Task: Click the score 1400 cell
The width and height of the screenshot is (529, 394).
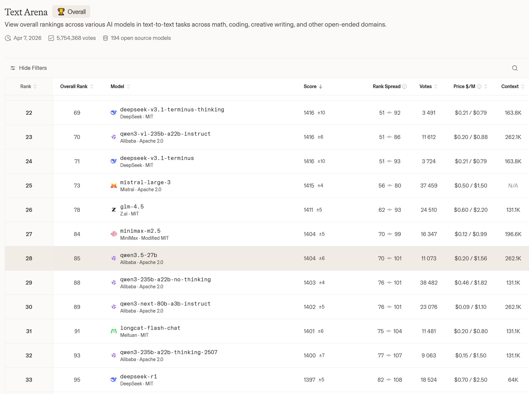Action: pos(309,355)
